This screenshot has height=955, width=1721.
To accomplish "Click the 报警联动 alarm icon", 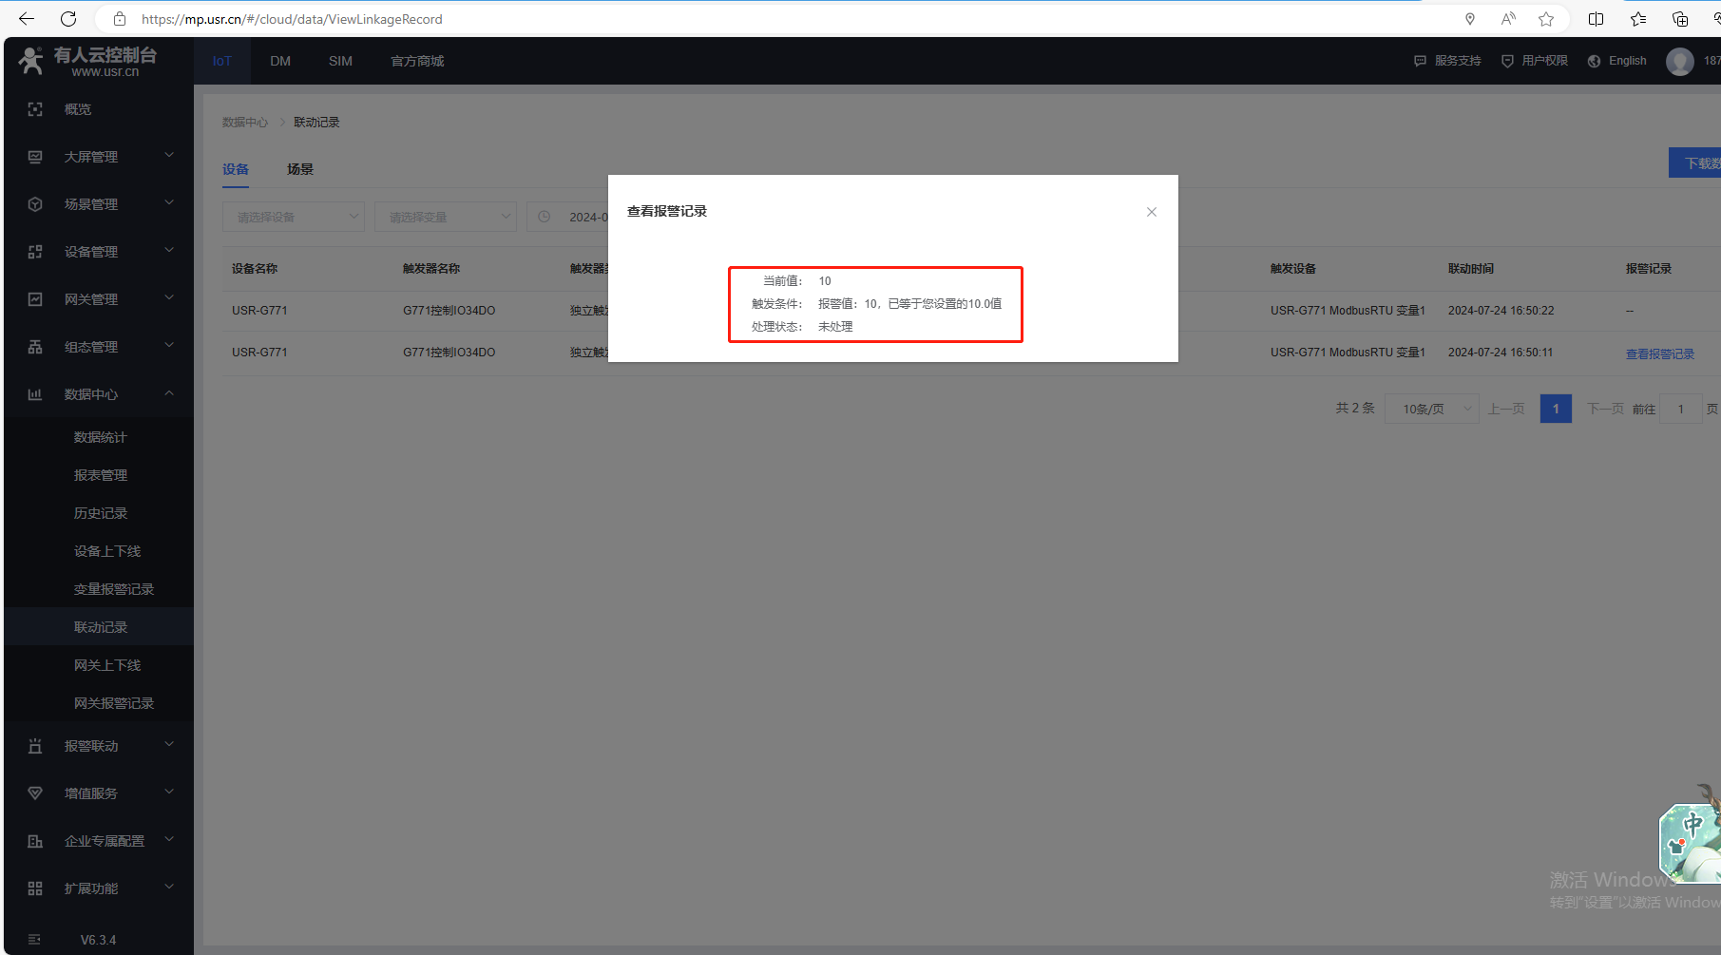I will click(35, 746).
